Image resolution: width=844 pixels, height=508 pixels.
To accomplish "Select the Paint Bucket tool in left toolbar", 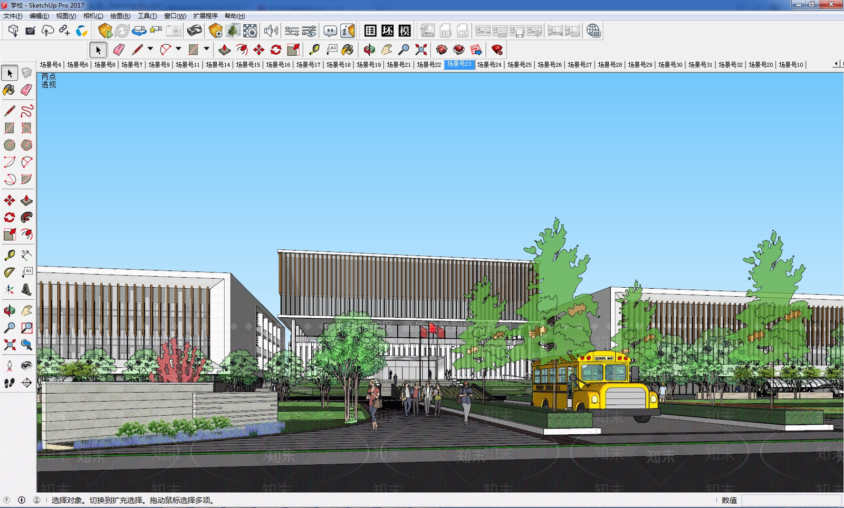I will tap(9, 90).
